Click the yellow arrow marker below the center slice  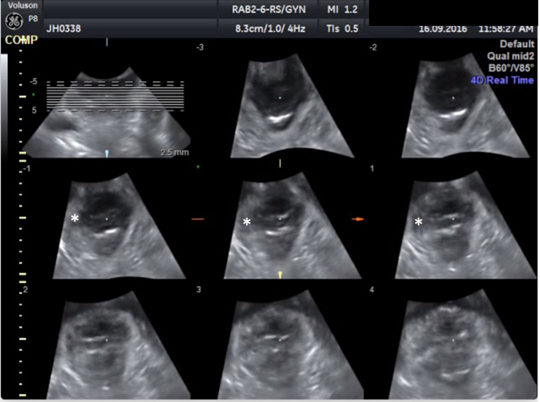click(x=280, y=275)
